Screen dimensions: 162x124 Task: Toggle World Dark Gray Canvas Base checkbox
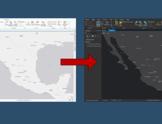click(x=87, y=46)
